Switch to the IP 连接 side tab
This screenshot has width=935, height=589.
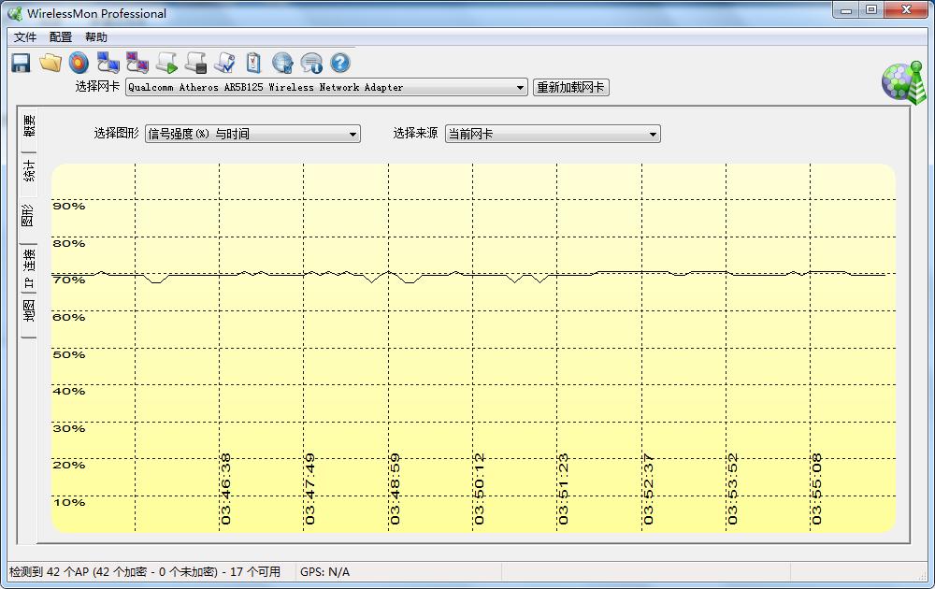28,269
